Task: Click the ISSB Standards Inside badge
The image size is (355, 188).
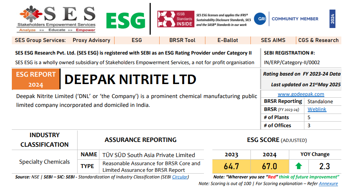Action: pos(176,19)
